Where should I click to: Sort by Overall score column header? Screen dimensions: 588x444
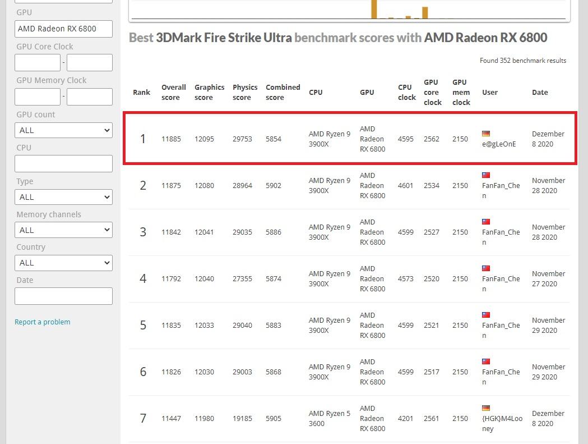point(173,92)
